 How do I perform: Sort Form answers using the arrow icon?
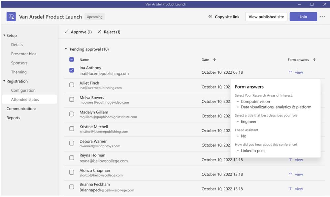click(x=314, y=60)
